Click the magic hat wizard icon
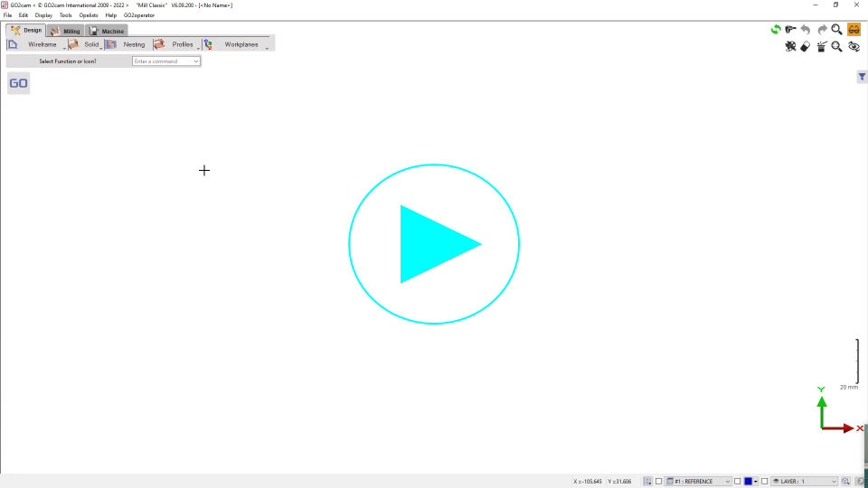Viewport: 868px width, 488px height. tap(821, 47)
